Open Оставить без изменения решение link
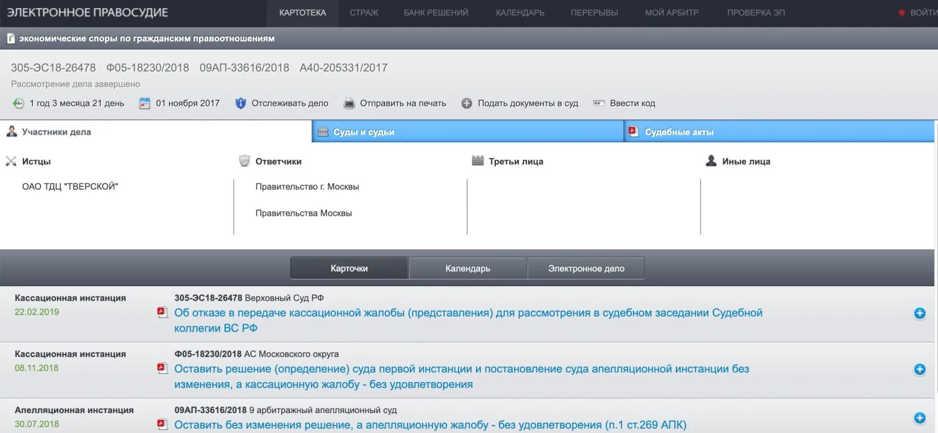Image resolution: width=938 pixels, height=433 pixels. click(430, 425)
